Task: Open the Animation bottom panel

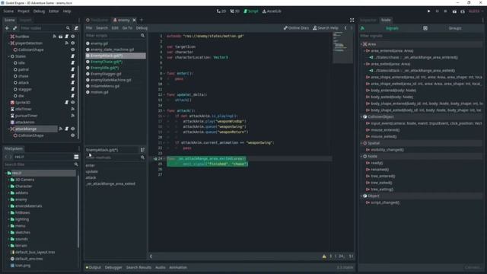Action: tap(178, 267)
